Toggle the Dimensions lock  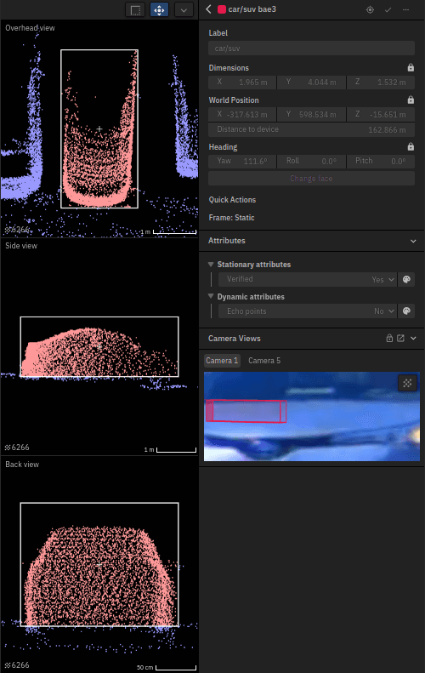(x=411, y=67)
